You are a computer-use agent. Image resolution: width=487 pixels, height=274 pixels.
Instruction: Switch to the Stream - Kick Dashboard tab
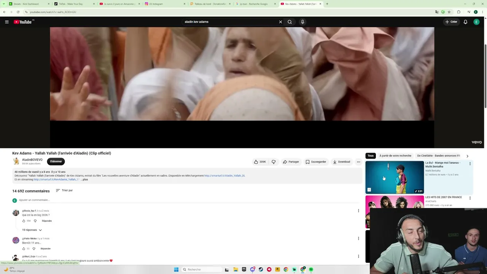point(29,4)
